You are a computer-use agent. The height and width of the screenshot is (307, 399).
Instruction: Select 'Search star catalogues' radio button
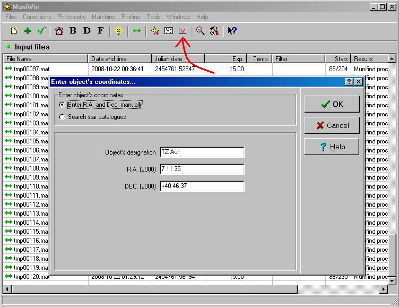coord(63,117)
